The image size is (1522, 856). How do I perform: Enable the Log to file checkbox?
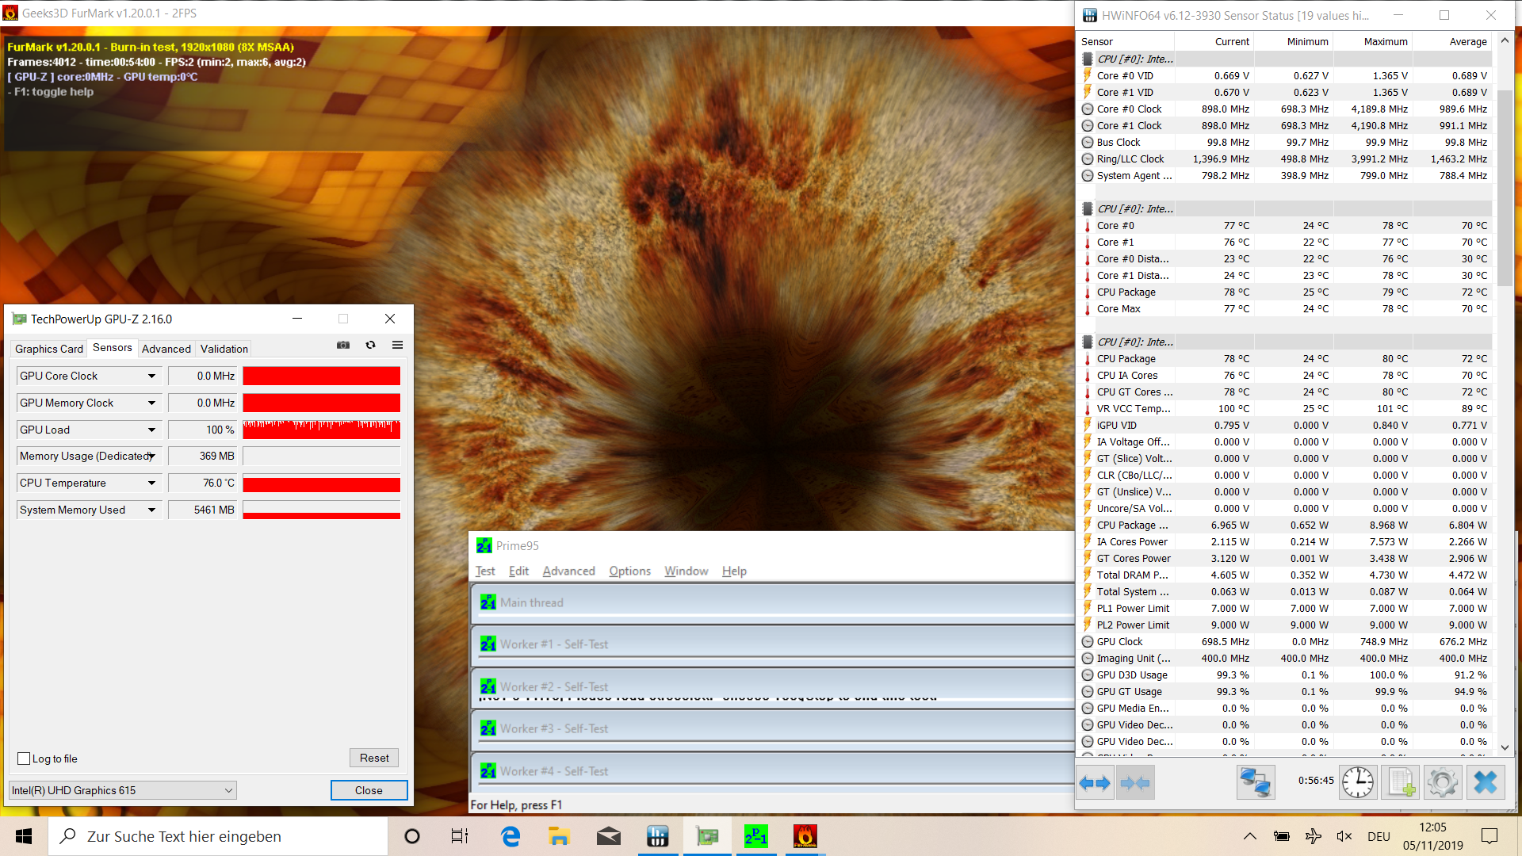pos(24,759)
